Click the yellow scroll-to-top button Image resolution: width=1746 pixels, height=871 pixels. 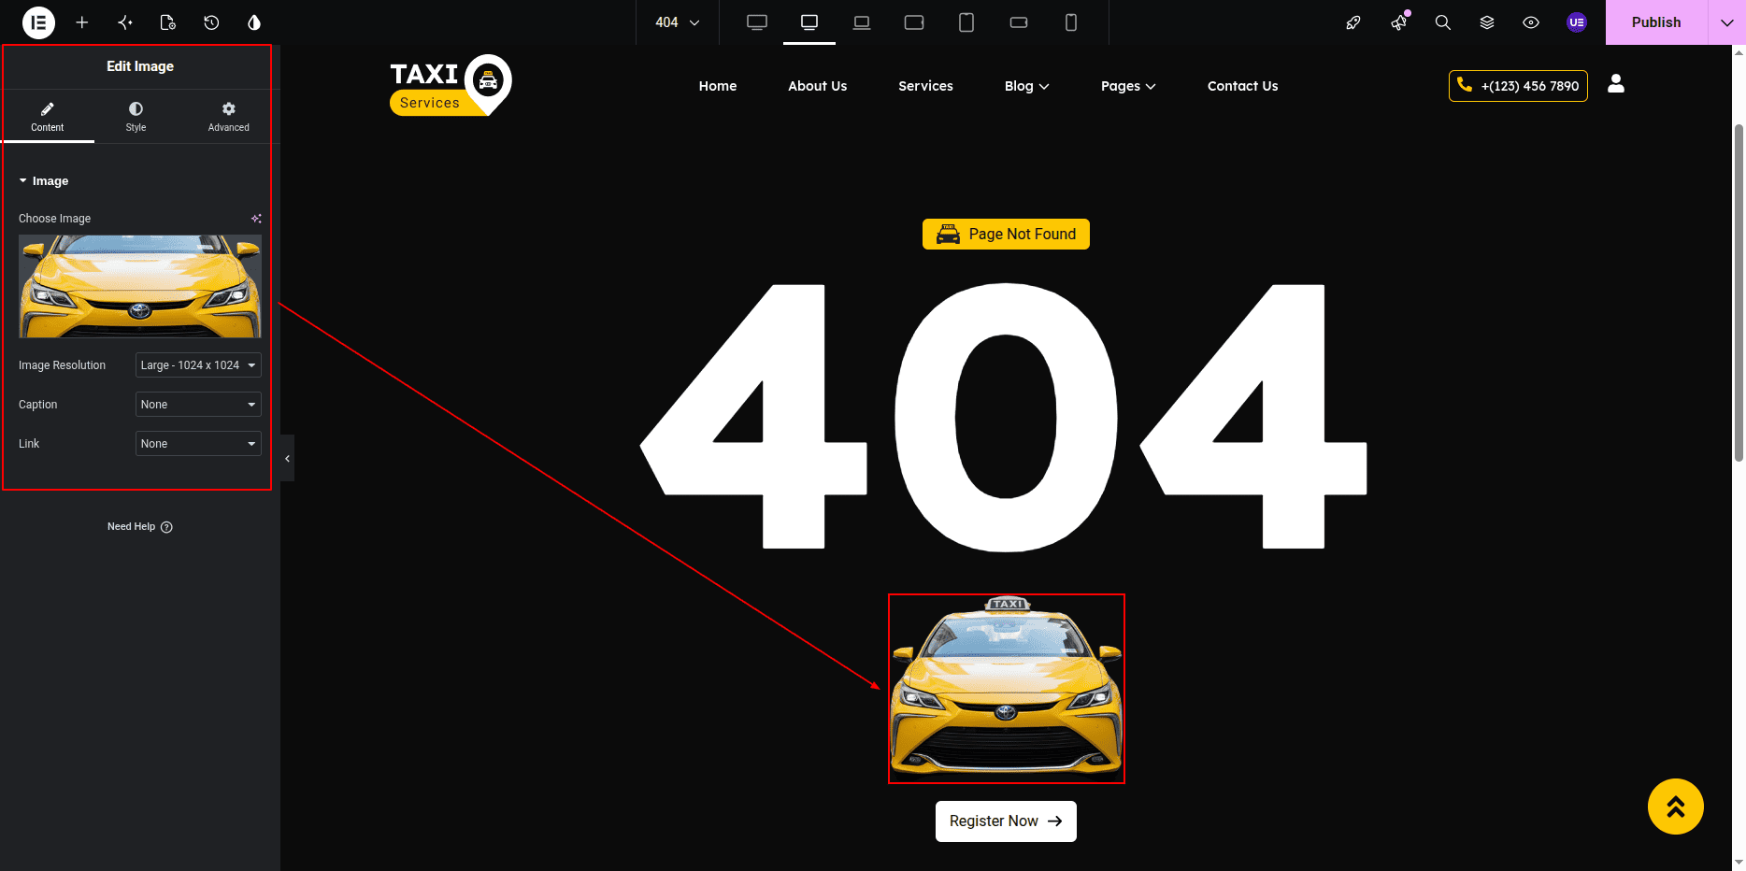click(1675, 807)
